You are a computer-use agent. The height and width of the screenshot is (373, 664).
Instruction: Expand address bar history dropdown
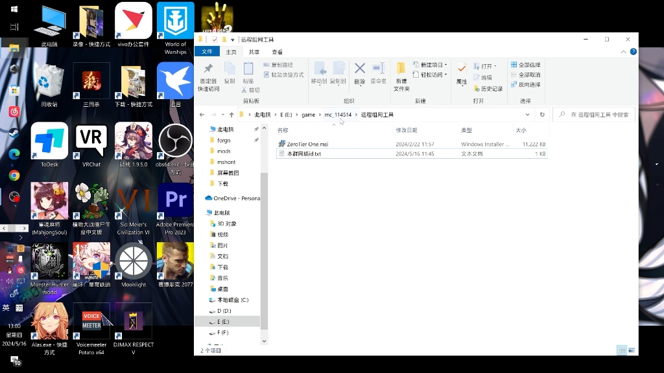click(527, 115)
